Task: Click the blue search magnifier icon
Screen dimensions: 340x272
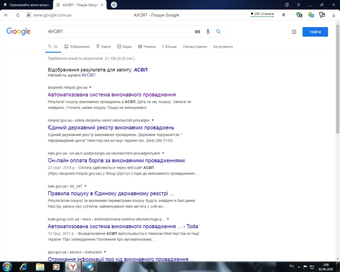Action: click(x=218, y=32)
